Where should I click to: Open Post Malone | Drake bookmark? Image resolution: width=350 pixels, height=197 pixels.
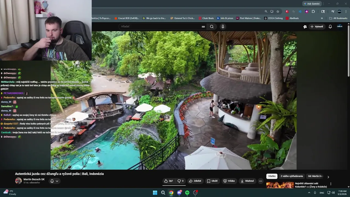pos(248,18)
